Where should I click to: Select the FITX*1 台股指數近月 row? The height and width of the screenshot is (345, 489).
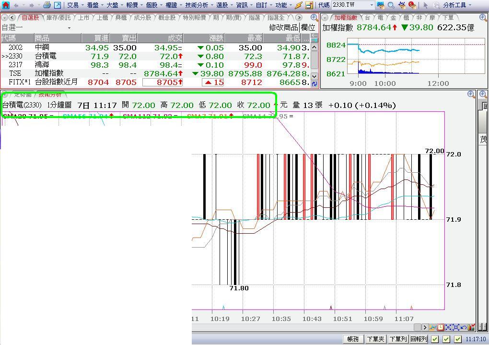pyautogui.click(x=155, y=82)
